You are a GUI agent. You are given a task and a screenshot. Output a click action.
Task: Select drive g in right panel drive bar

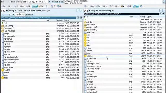(117, 6)
